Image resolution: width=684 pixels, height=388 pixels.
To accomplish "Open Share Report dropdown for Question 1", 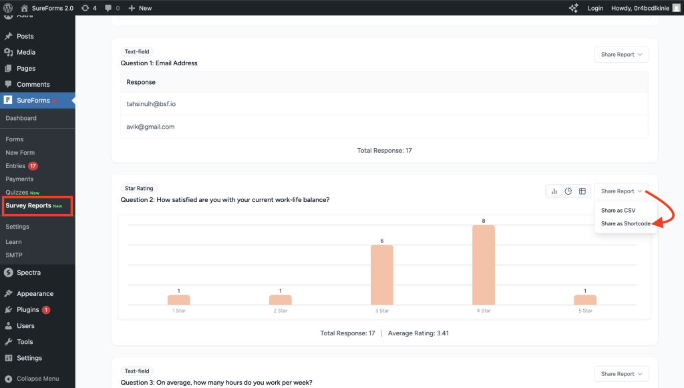I will point(621,55).
